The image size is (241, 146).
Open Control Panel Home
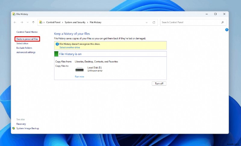[x=27, y=32]
